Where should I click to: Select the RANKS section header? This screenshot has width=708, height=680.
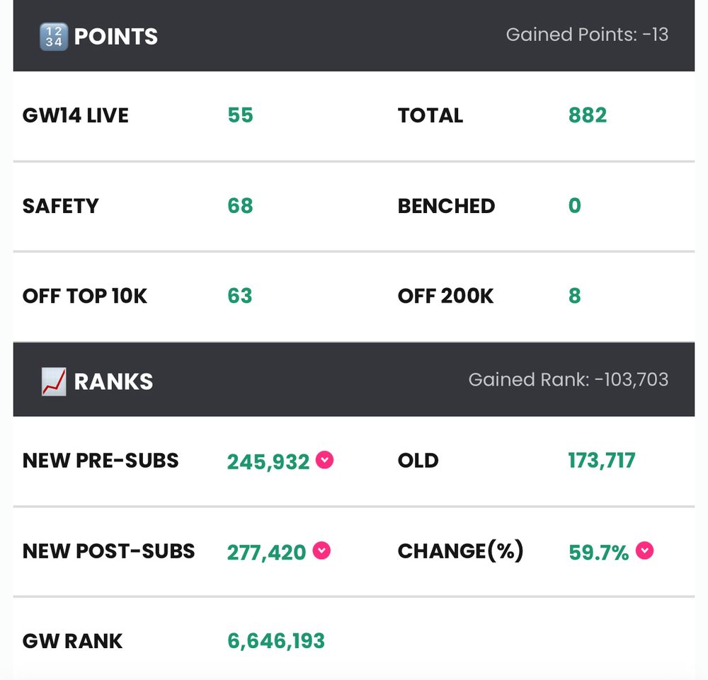354,379
